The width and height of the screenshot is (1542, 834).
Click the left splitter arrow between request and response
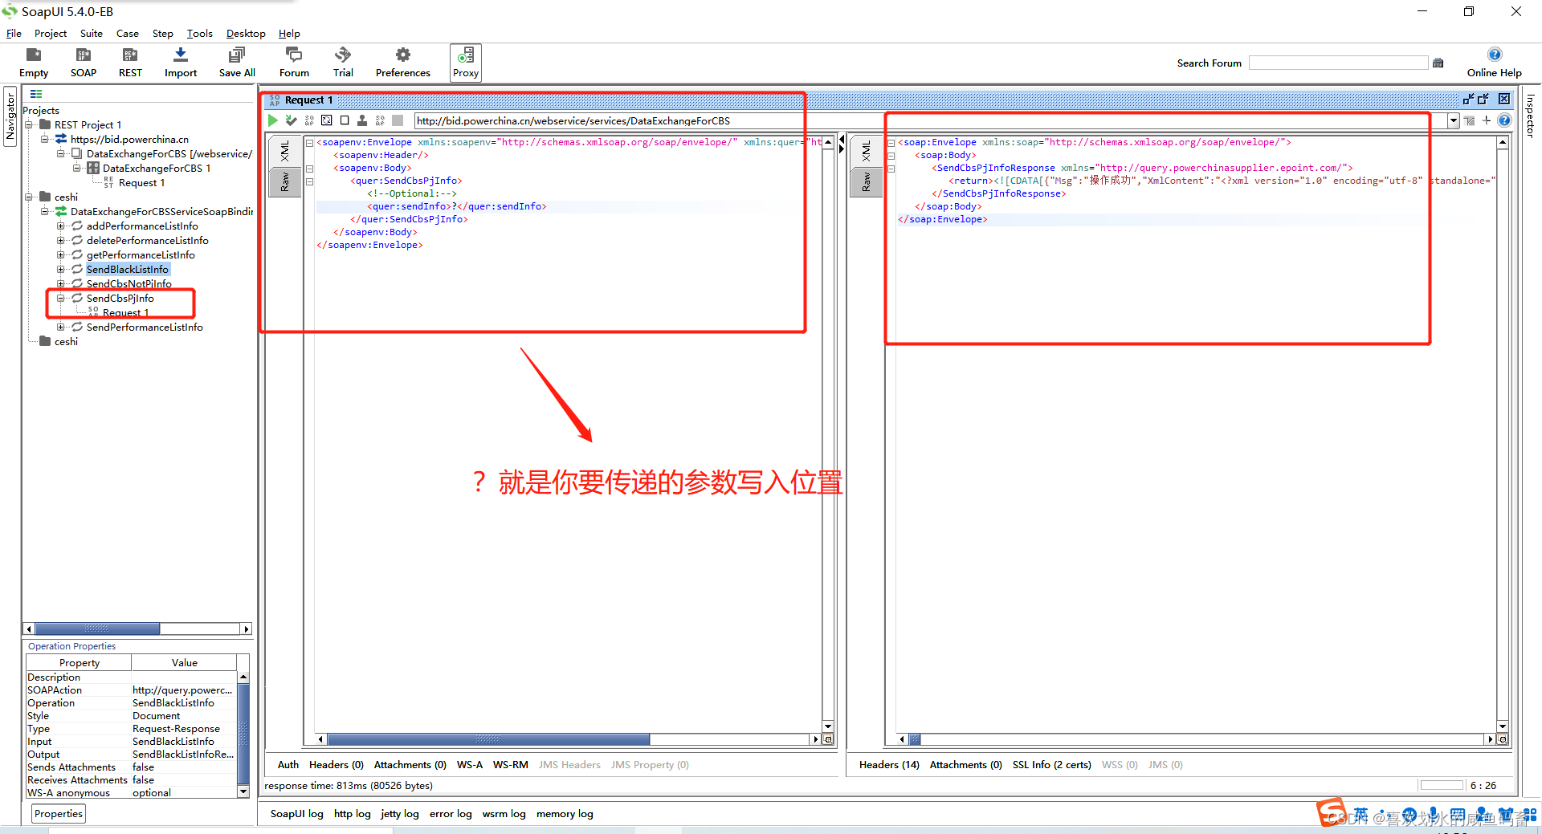(842, 140)
